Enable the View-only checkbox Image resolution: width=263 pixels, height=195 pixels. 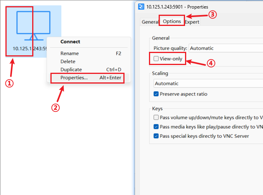[156, 58]
